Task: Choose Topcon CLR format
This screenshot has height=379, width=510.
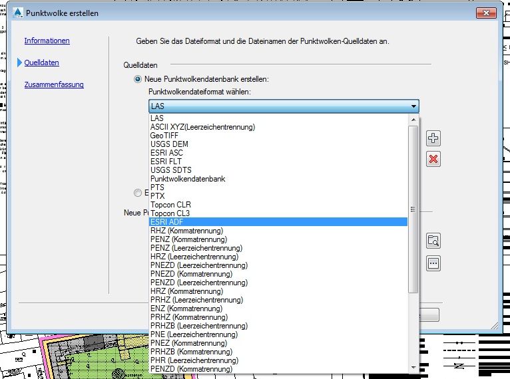Action: 278,205
